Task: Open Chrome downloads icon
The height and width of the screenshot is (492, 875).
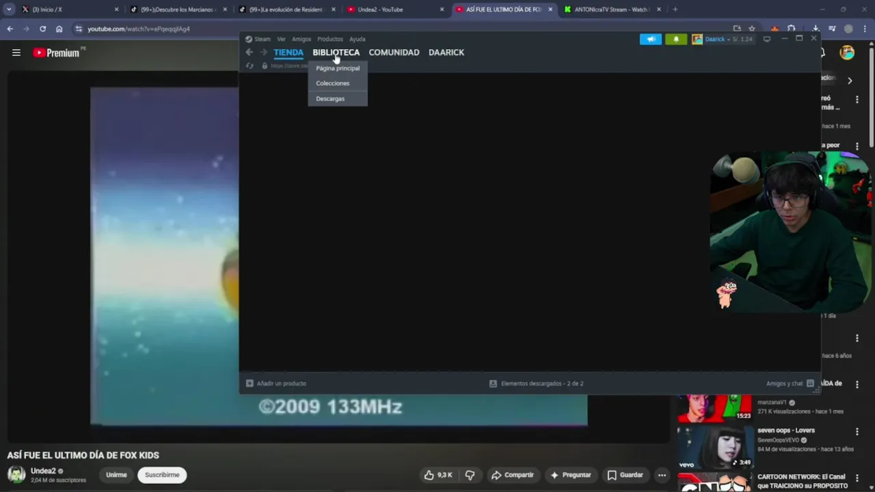Action: pos(816,29)
